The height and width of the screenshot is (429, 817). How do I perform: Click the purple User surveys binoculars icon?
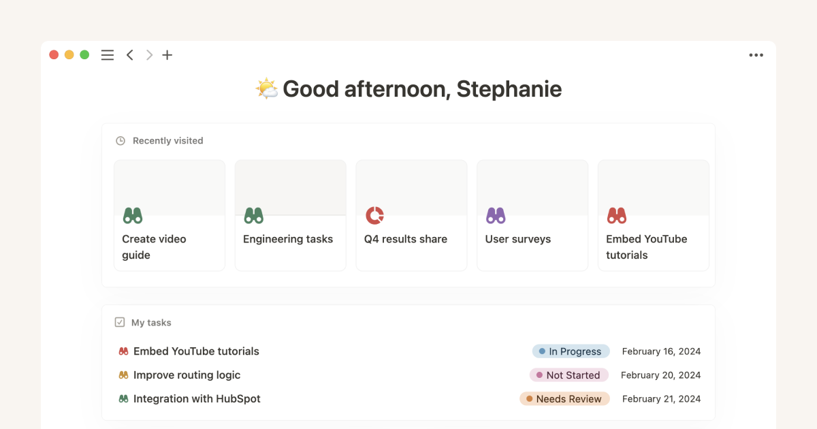point(496,216)
